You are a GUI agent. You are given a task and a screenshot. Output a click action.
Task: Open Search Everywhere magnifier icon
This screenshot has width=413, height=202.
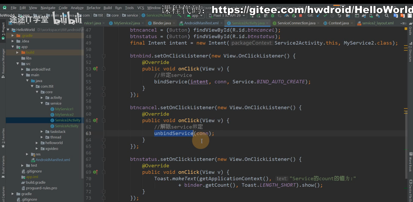(386, 15)
